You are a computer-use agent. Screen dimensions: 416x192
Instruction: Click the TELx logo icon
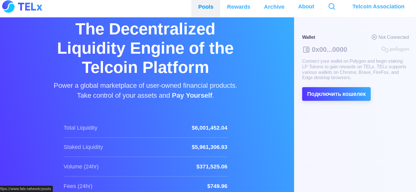[8, 7]
